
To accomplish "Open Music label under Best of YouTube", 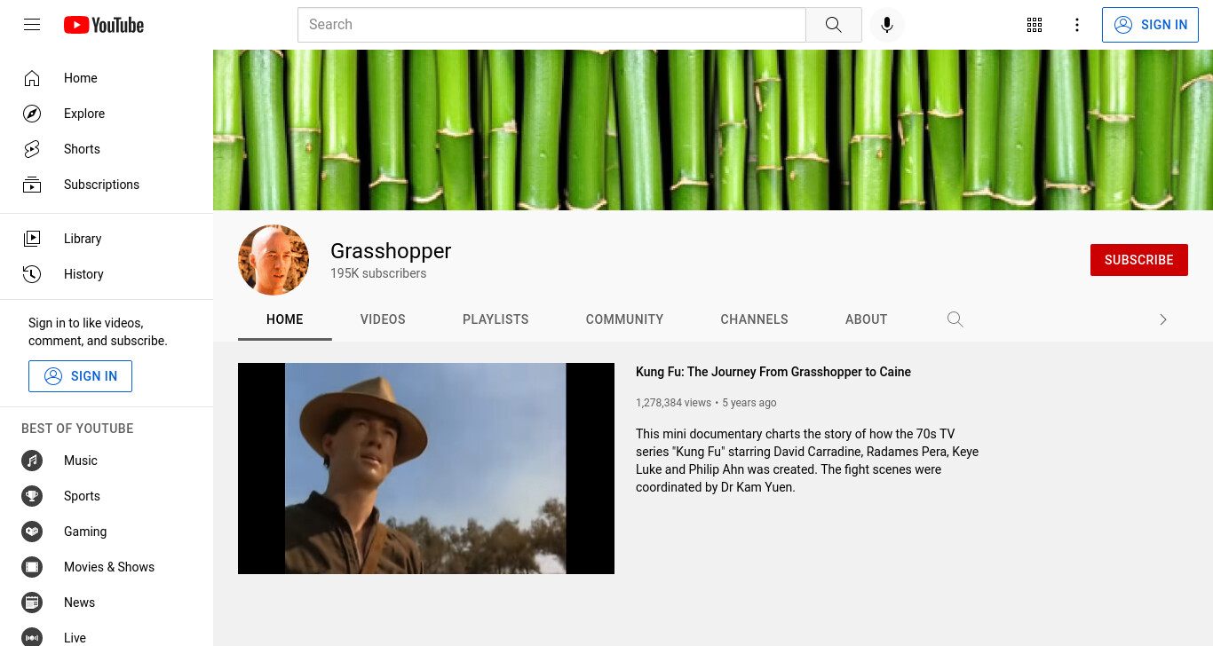I will pyautogui.click(x=81, y=461).
